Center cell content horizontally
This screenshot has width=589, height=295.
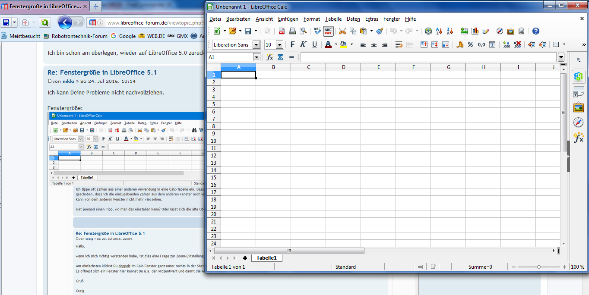pyautogui.click(x=374, y=44)
